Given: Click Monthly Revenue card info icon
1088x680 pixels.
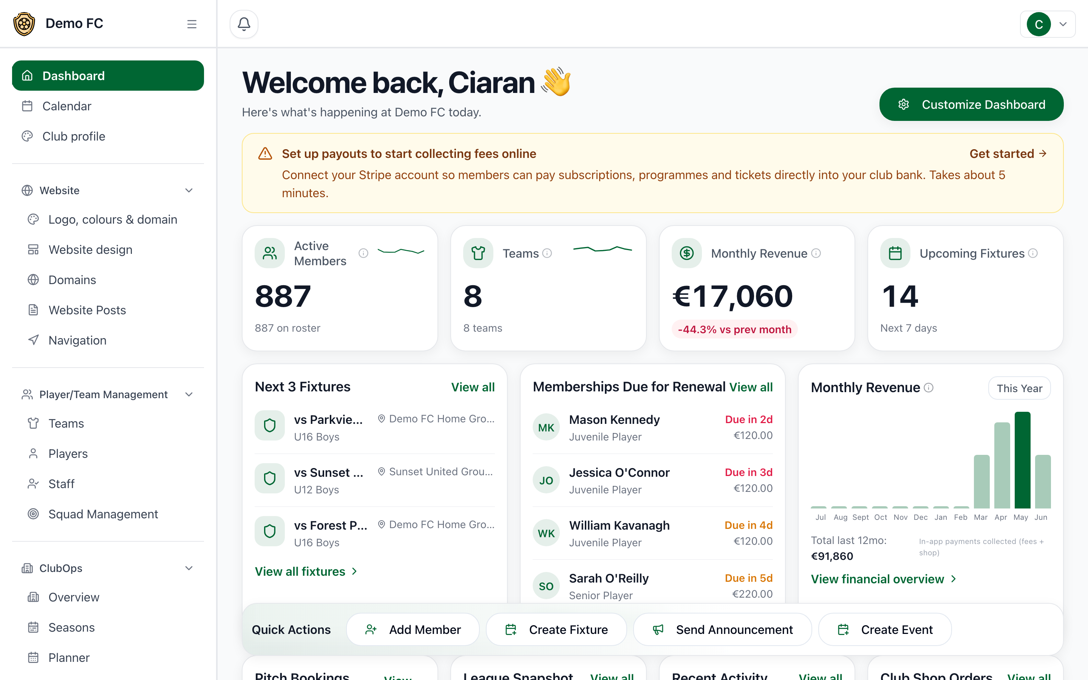Looking at the screenshot, I should [x=816, y=253].
